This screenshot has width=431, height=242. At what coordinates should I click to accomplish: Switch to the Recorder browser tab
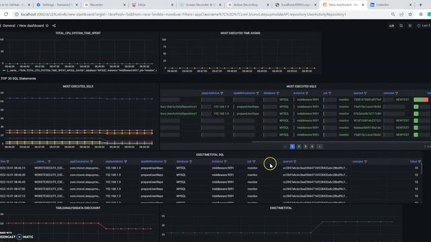(x=104, y=5)
